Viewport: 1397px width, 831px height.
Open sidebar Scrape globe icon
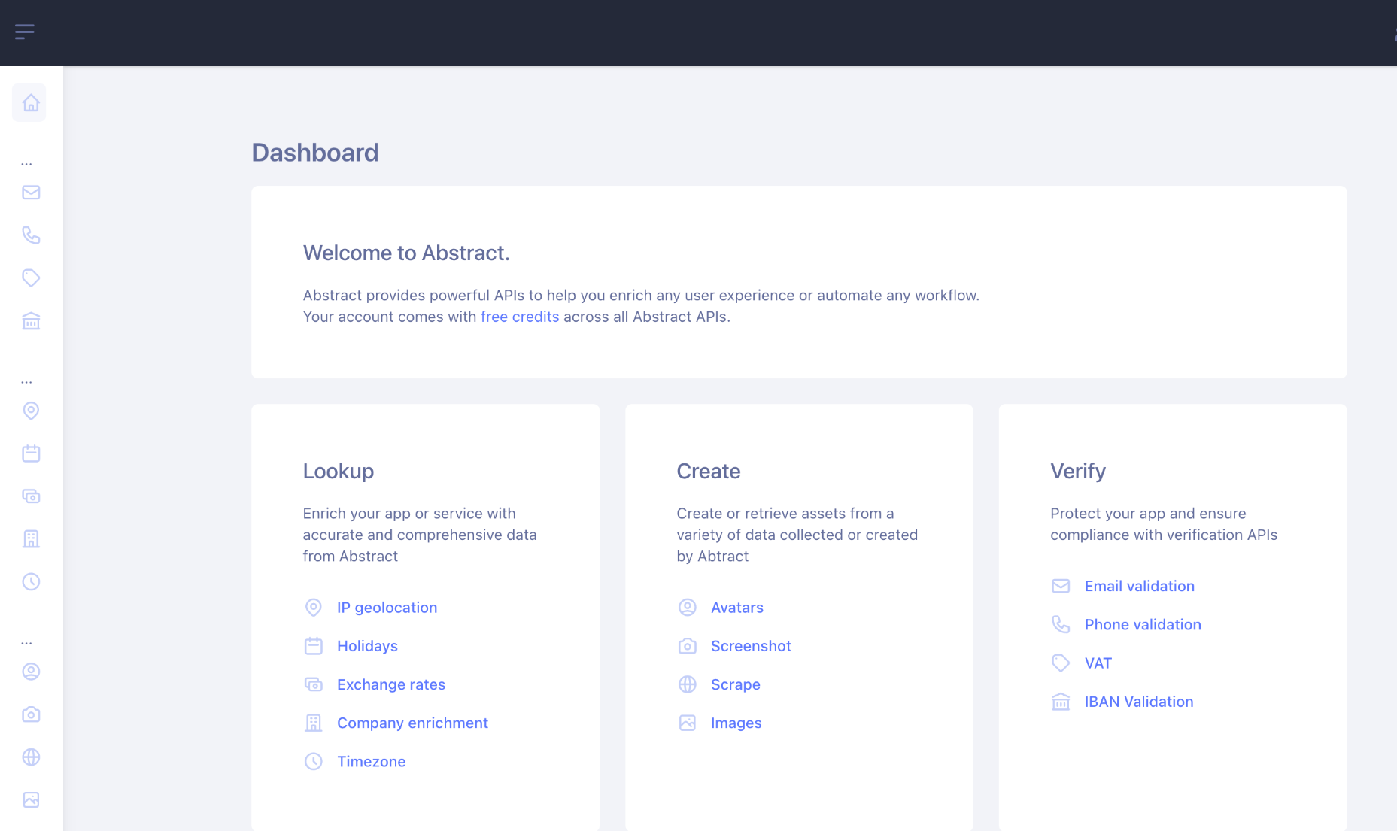pyautogui.click(x=31, y=757)
